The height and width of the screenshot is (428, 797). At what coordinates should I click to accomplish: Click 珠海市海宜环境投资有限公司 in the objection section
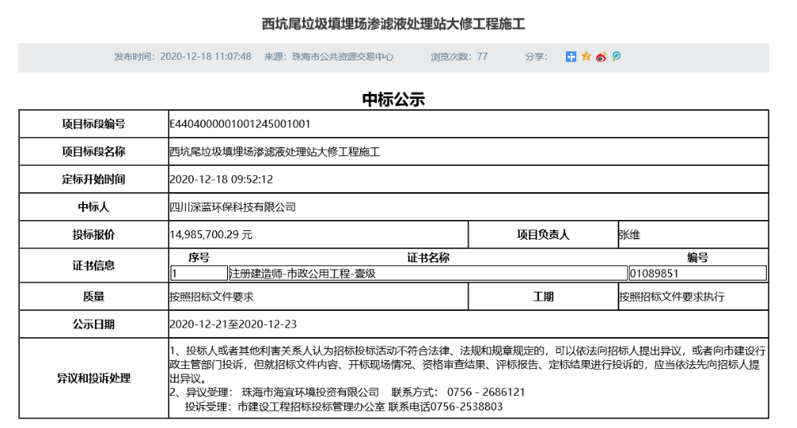(x=311, y=392)
